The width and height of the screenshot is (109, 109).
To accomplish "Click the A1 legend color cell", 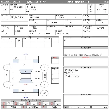I will [28, 103].
